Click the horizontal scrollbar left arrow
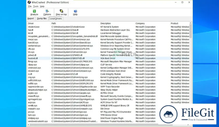 (29, 124)
